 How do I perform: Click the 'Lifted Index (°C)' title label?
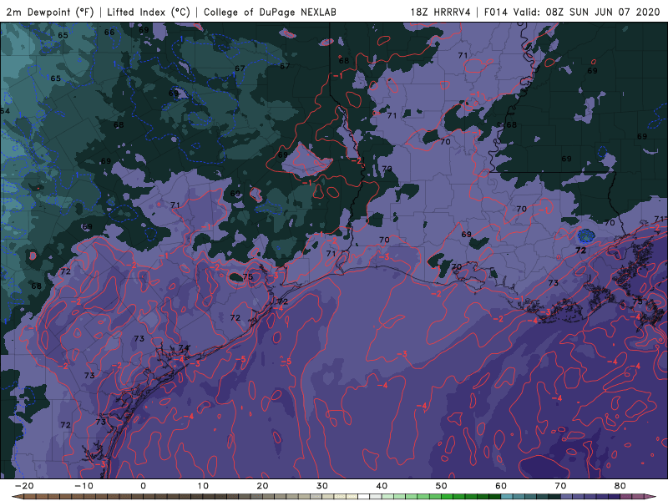coord(149,13)
